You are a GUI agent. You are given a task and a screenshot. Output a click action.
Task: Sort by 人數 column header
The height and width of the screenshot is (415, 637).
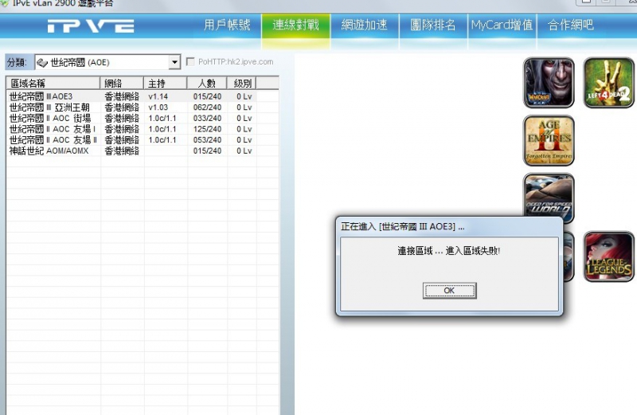pos(207,84)
